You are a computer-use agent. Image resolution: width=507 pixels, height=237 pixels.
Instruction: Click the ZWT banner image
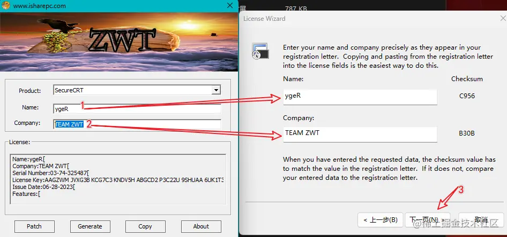pyautogui.click(x=119, y=42)
